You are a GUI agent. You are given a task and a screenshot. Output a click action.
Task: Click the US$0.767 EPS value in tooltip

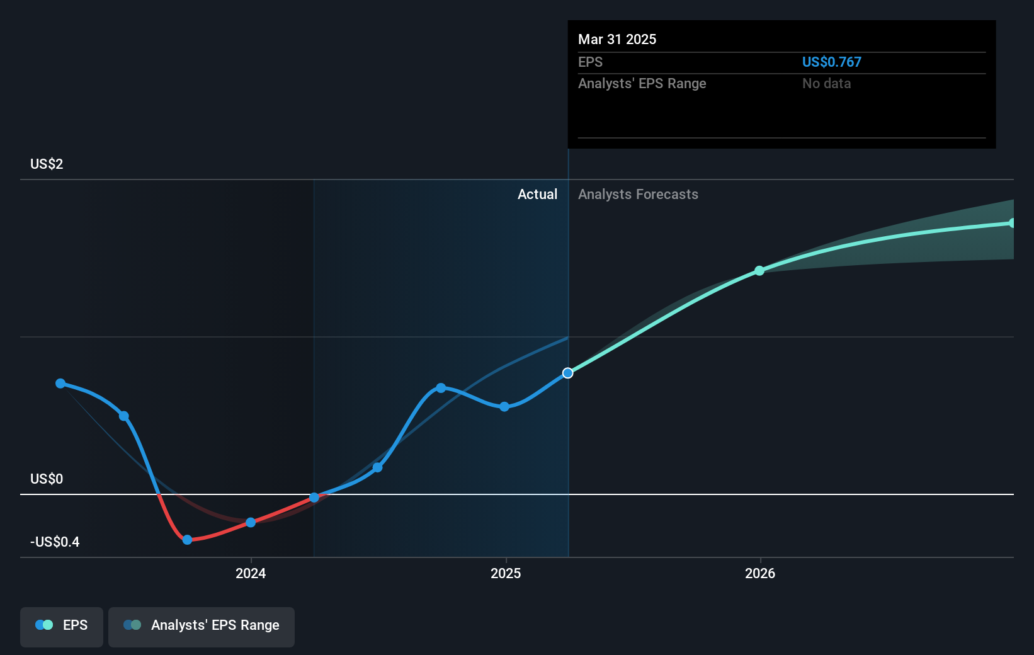(831, 62)
